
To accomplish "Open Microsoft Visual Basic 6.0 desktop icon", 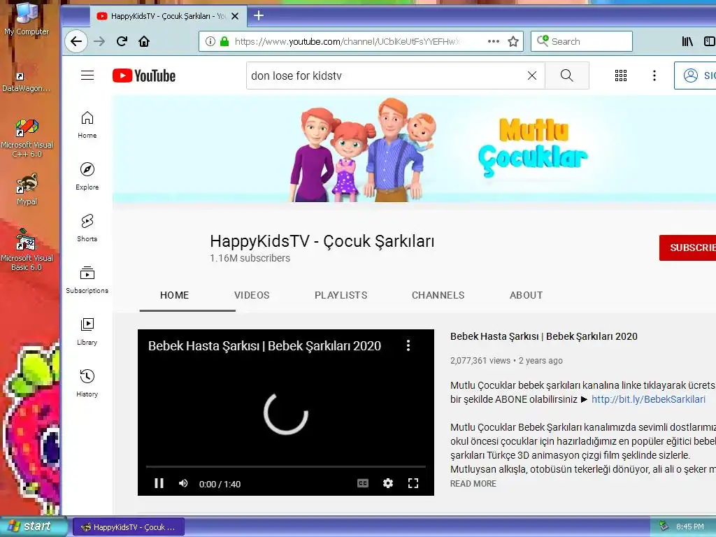I will [x=27, y=250].
